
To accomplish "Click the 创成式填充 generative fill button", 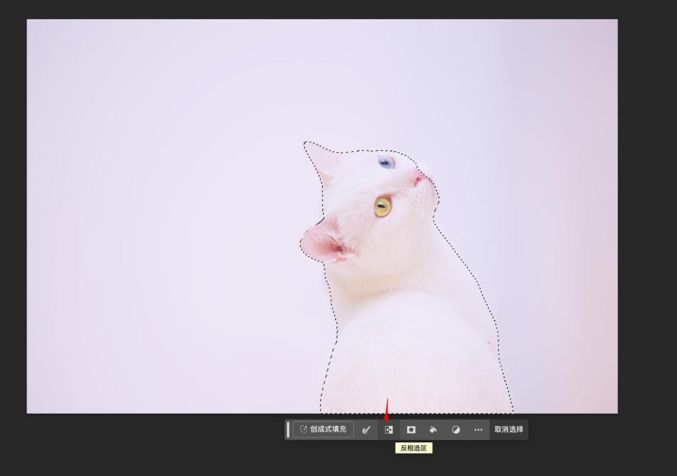I will (323, 430).
